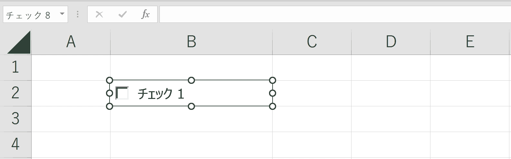Click inside the formula bar input
The width and height of the screenshot is (511, 159).
(335, 14)
